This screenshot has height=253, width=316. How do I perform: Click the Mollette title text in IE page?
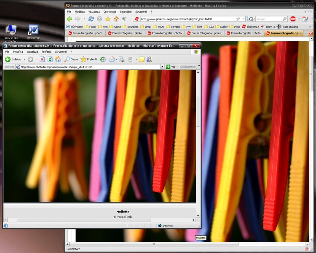point(123,212)
